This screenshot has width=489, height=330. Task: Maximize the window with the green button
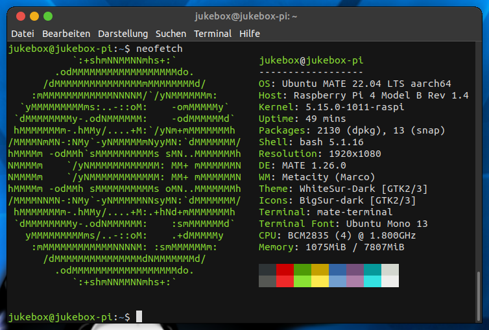48,16
